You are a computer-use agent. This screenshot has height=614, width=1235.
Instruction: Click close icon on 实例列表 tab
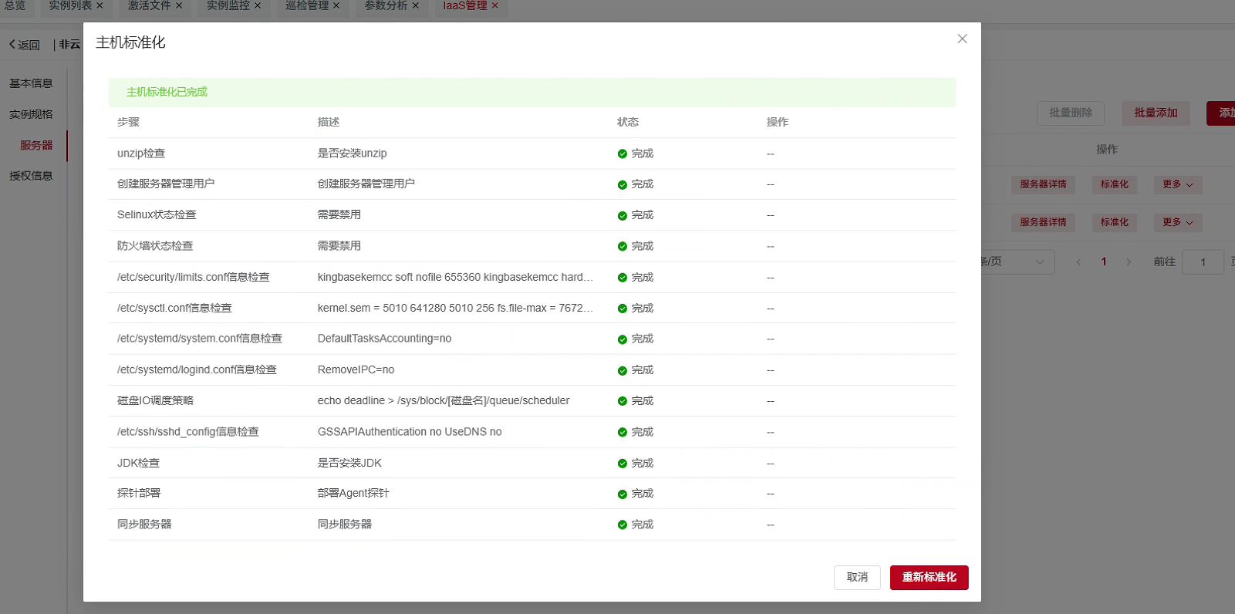coord(100,5)
